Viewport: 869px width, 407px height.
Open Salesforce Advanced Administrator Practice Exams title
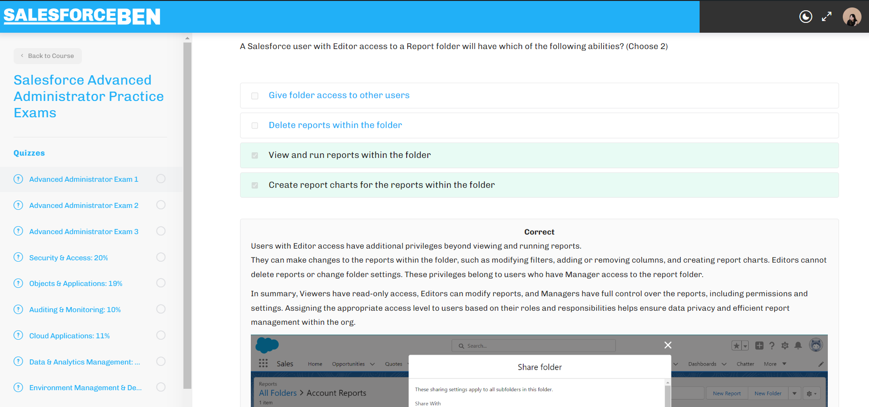[88, 96]
